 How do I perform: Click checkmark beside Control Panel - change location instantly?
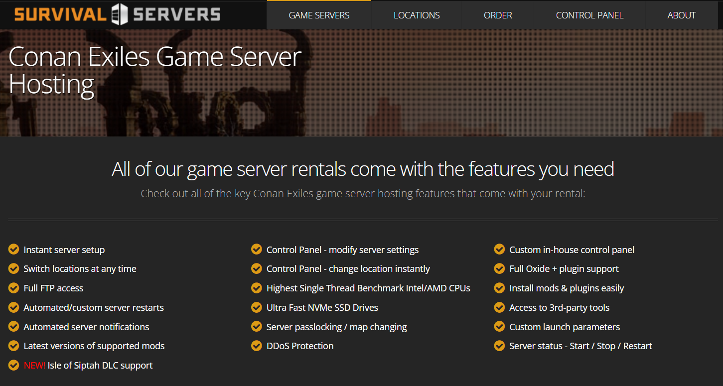(x=257, y=268)
